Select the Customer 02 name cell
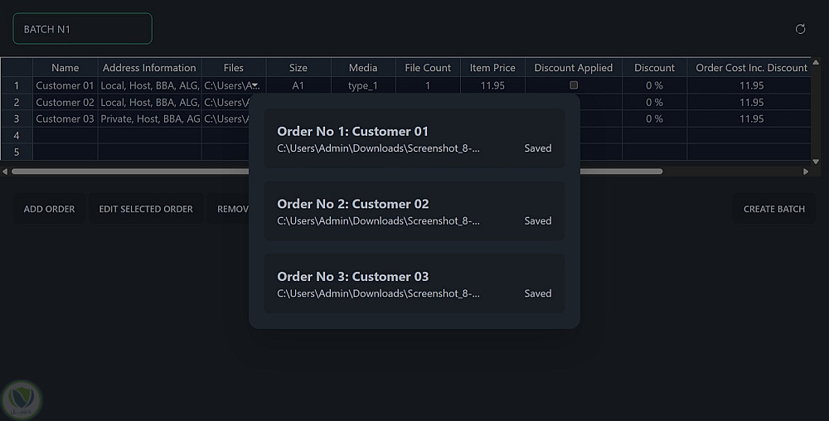Screen dimensions: 829x421 coord(65,102)
